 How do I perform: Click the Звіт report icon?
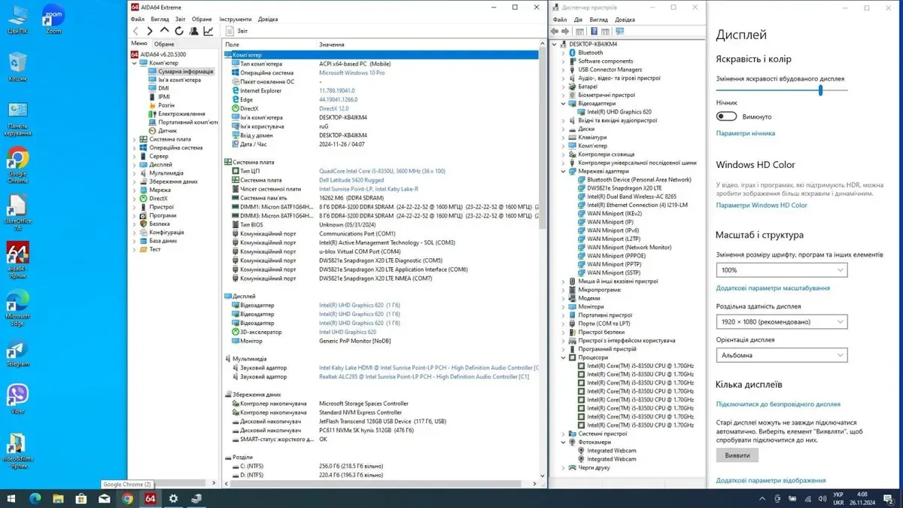pos(230,31)
